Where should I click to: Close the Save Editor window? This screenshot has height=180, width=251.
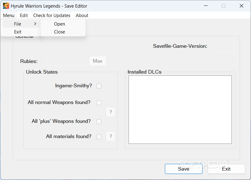pos(242,6)
